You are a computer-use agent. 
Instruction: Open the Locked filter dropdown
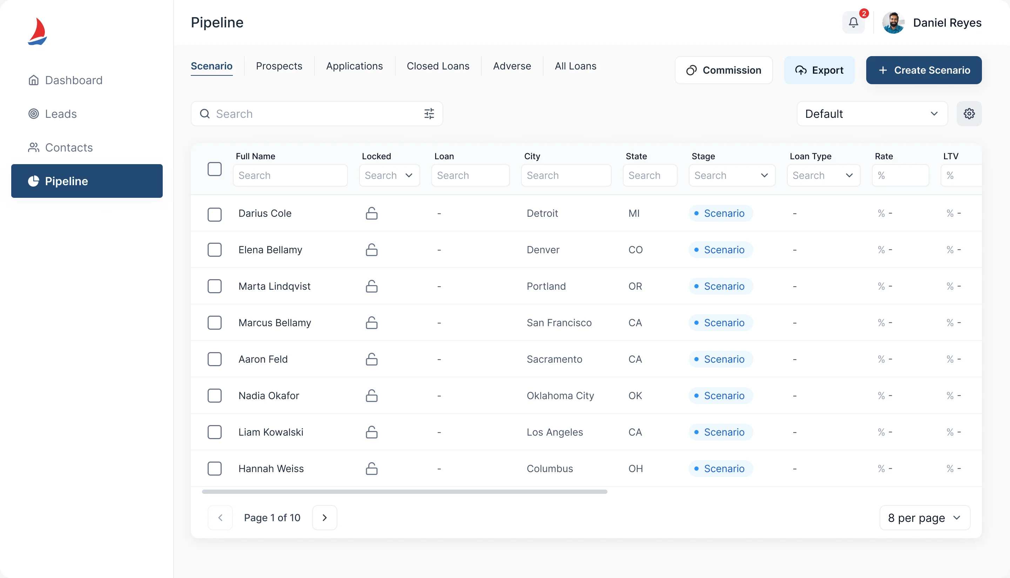click(389, 175)
